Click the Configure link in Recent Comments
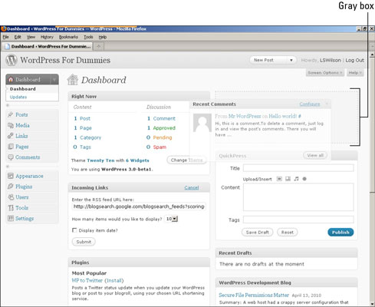This screenshot has height=307, width=375. pos(310,104)
